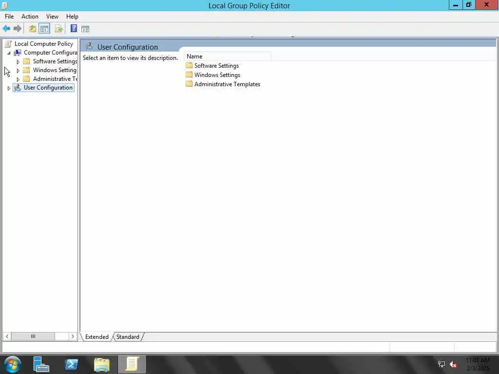The width and height of the screenshot is (499, 374).
Task: Open Server Manager from the taskbar
Action: click(x=41, y=364)
